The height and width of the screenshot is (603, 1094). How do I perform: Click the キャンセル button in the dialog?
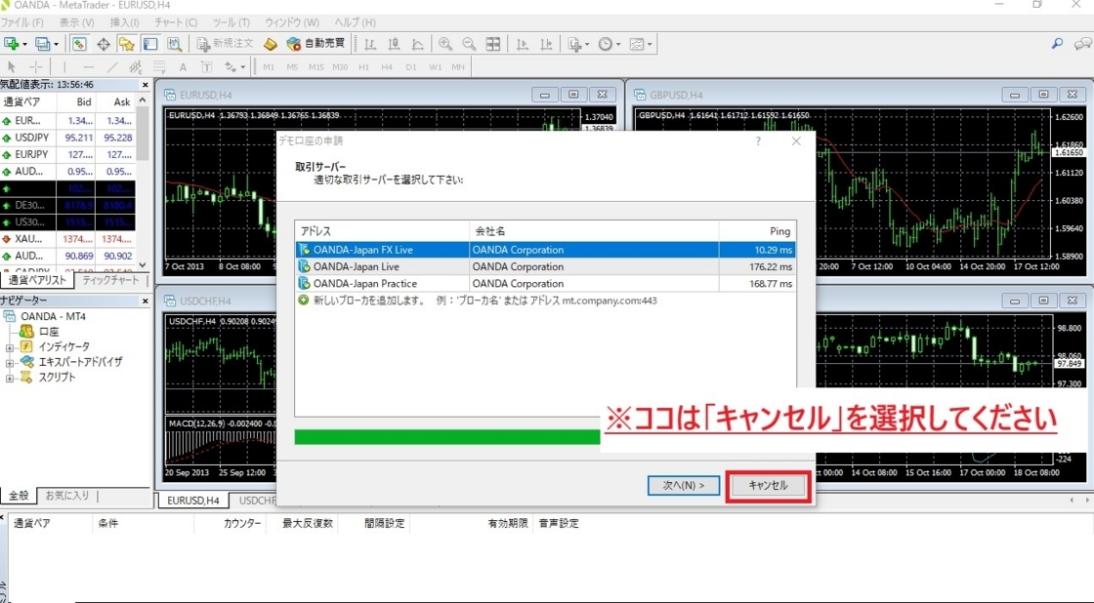[x=768, y=486]
